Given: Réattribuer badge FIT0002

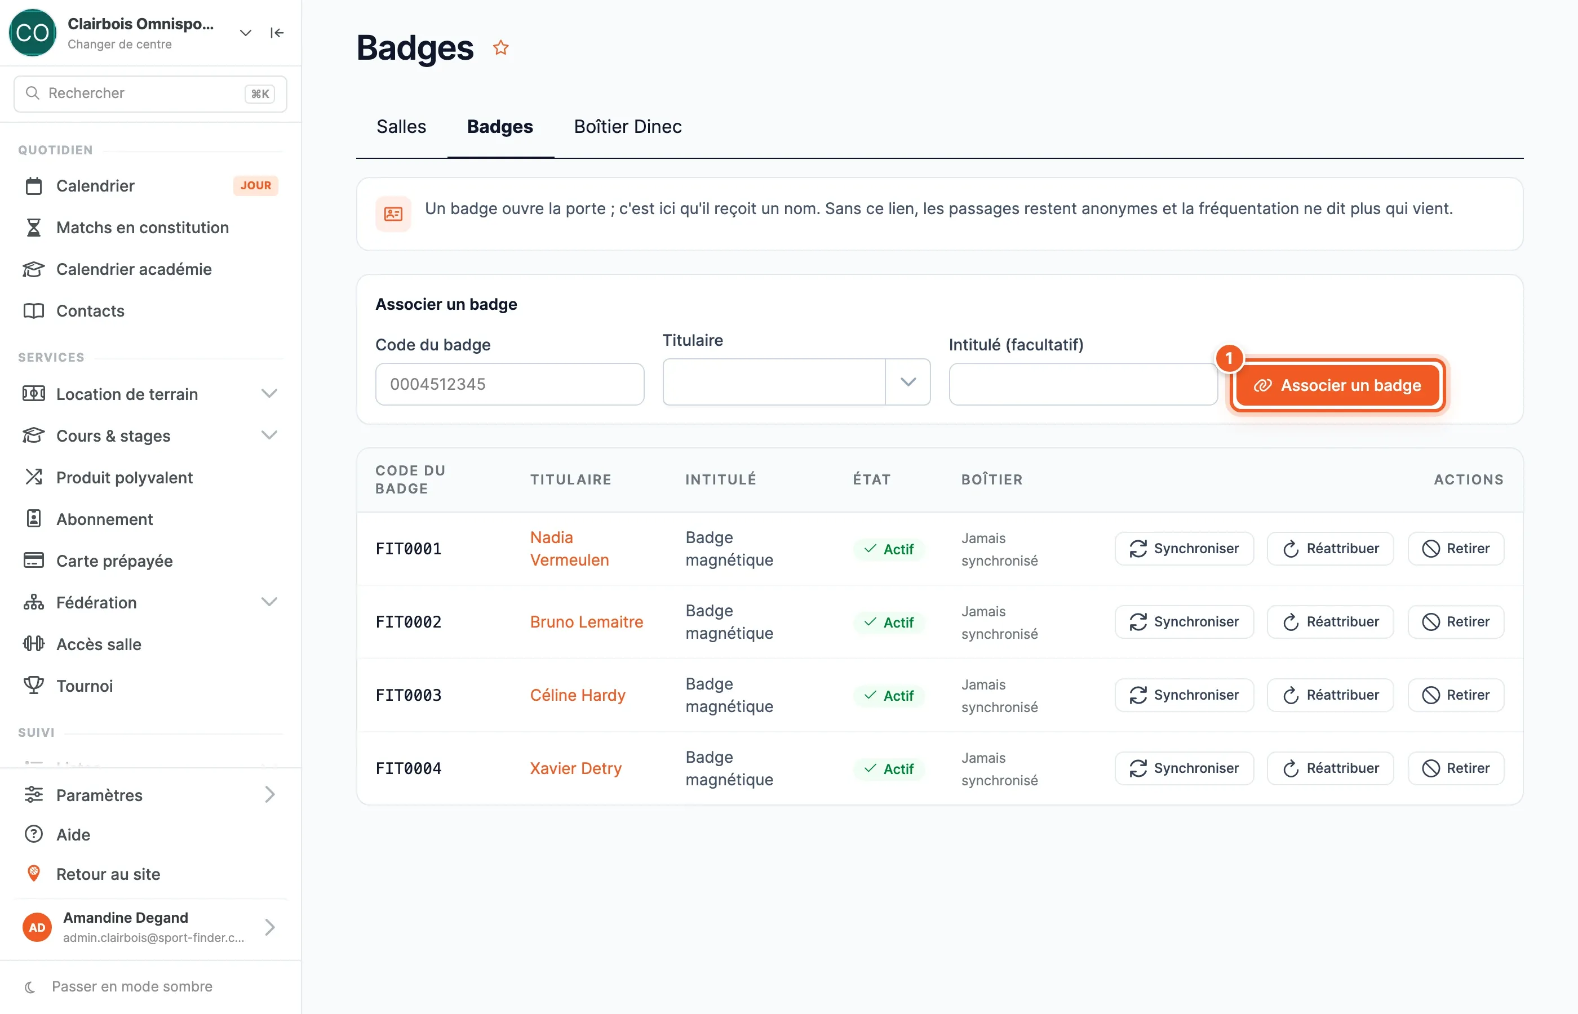Looking at the screenshot, I should (1329, 621).
